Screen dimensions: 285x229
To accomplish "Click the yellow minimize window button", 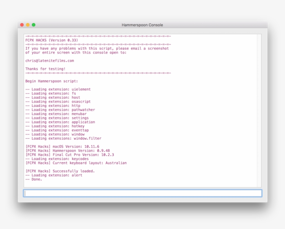I will pos(27,25).
